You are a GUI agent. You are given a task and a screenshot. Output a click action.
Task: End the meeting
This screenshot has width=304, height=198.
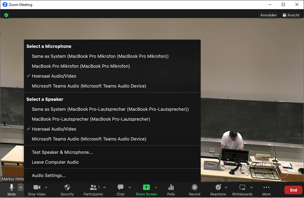point(293,190)
